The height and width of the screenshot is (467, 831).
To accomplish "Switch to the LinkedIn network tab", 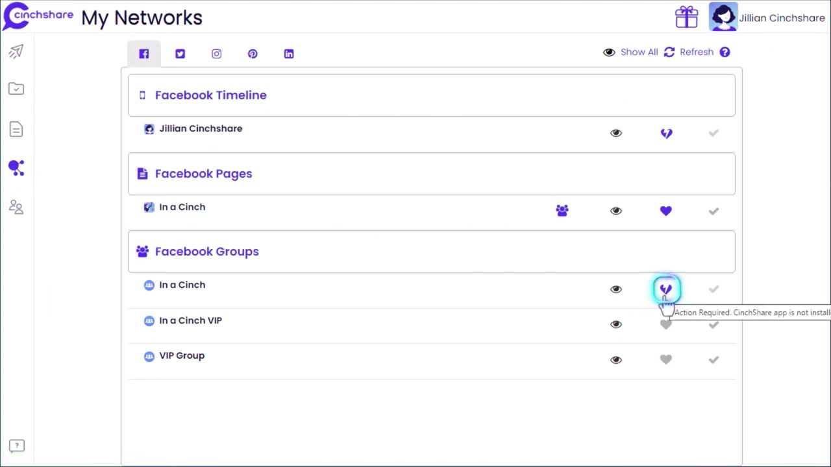I will tap(289, 54).
